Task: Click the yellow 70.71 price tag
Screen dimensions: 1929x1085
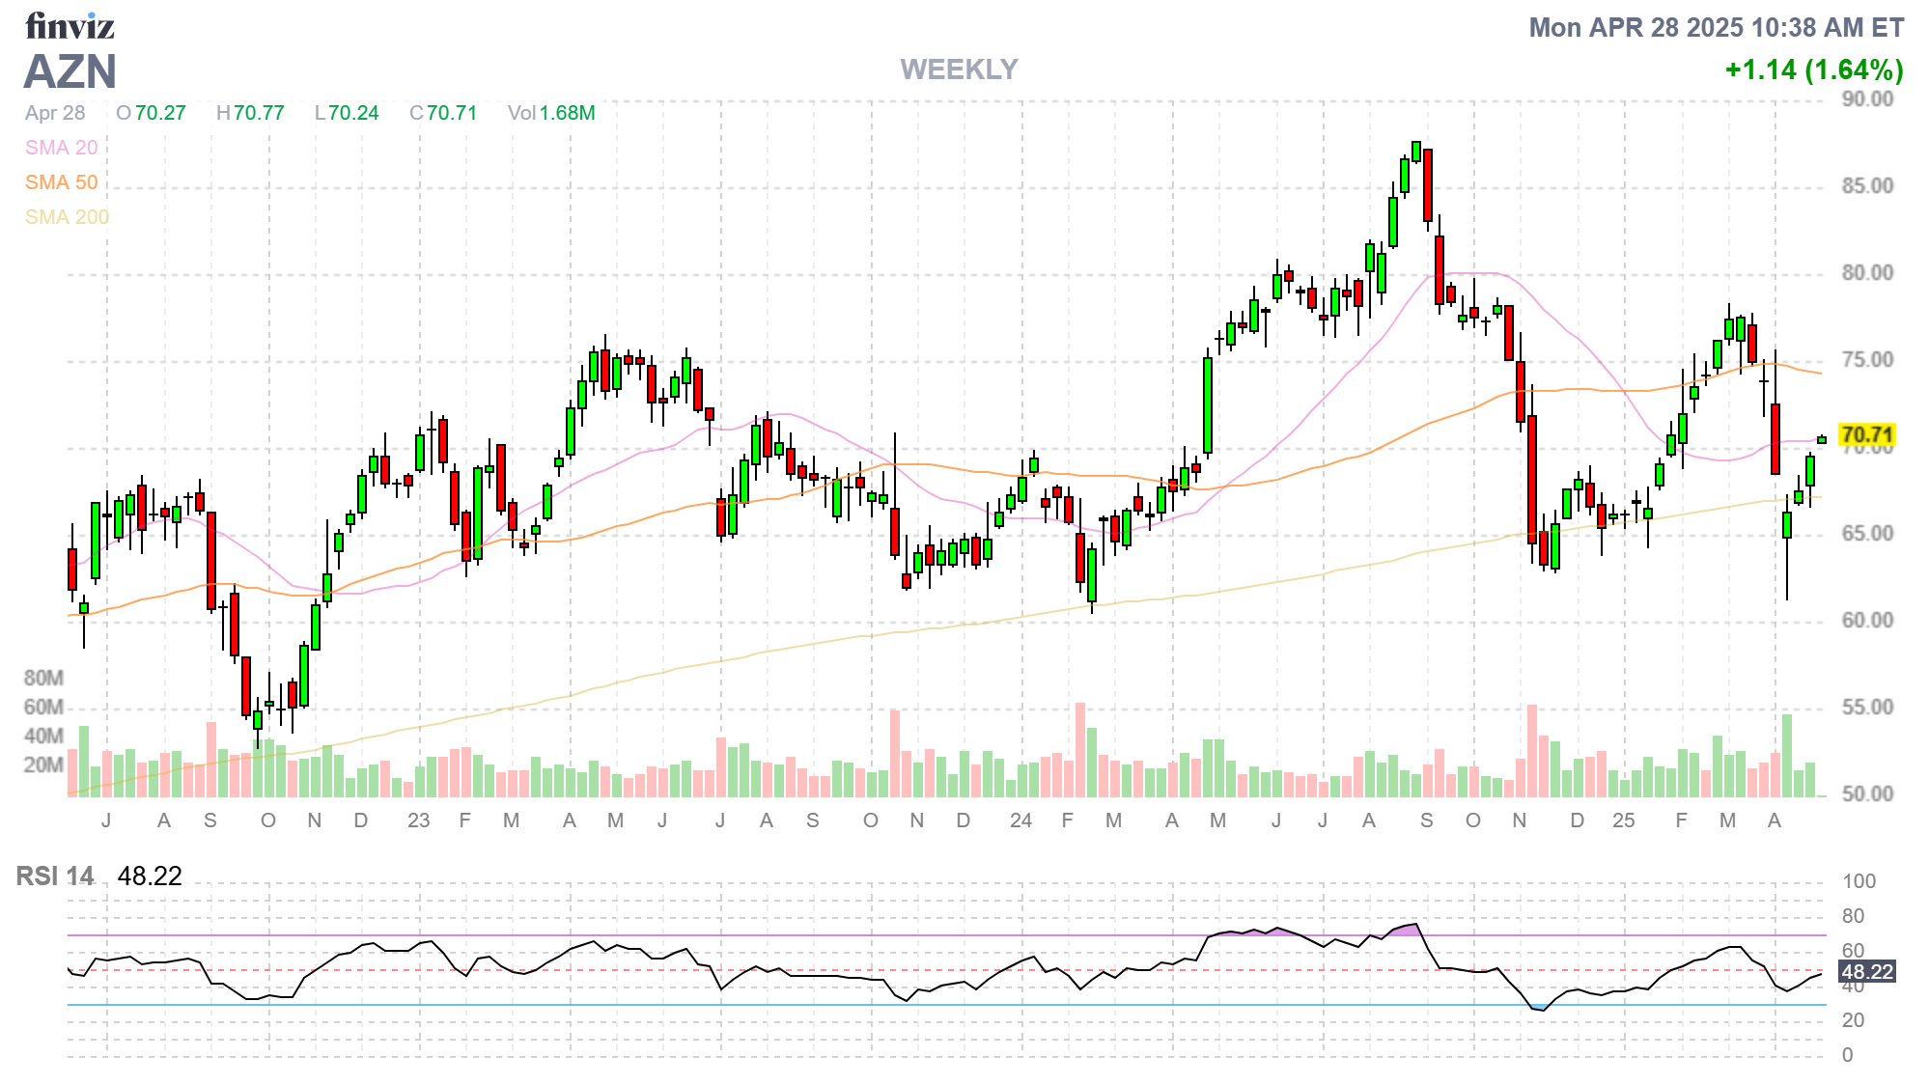Action: pyautogui.click(x=1866, y=434)
